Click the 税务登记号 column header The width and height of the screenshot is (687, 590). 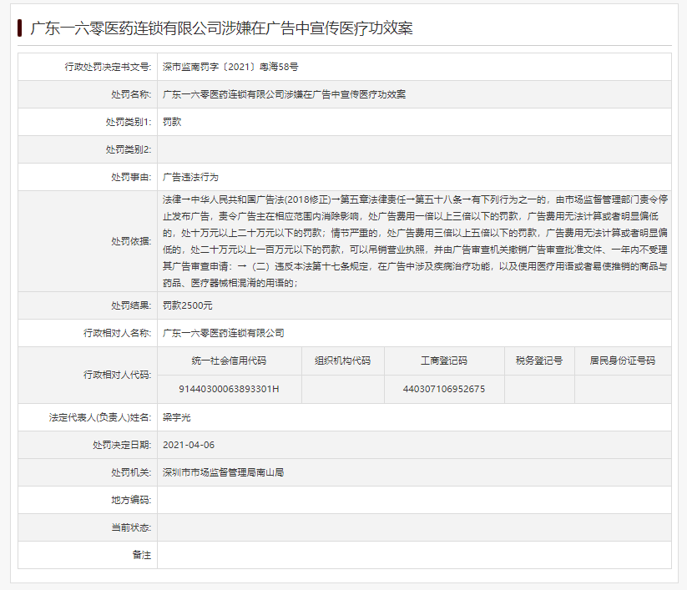[x=539, y=361]
